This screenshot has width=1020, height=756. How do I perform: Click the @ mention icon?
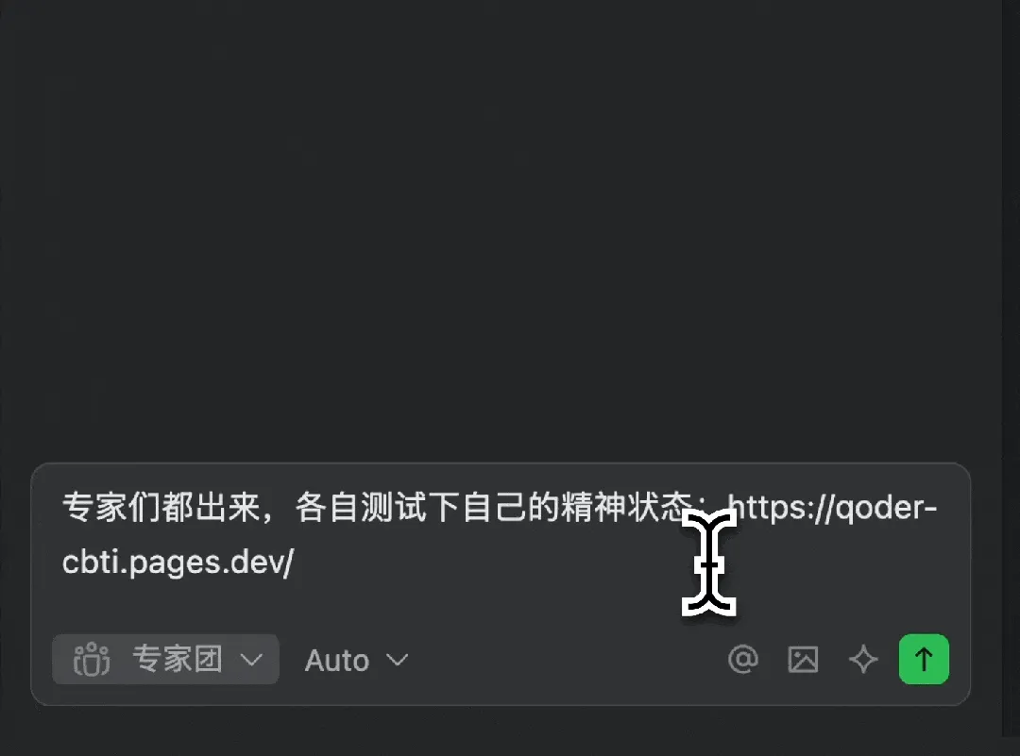pyautogui.click(x=743, y=659)
